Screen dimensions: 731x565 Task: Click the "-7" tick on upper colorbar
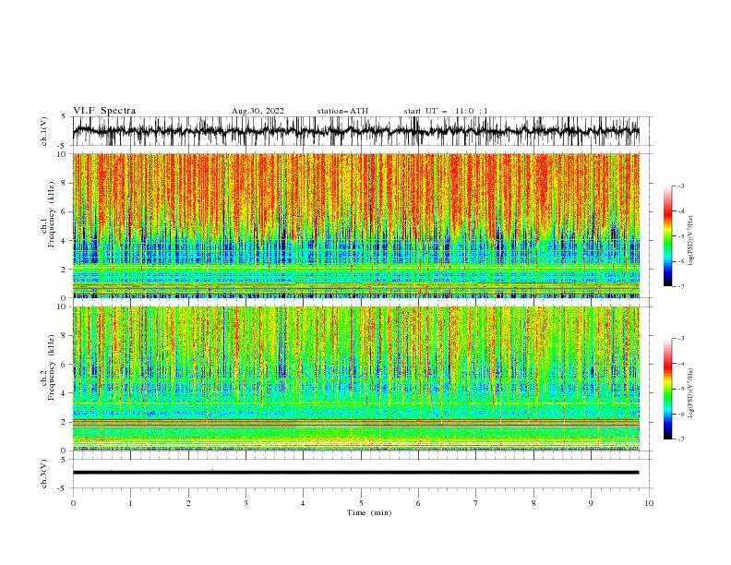click(x=680, y=286)
